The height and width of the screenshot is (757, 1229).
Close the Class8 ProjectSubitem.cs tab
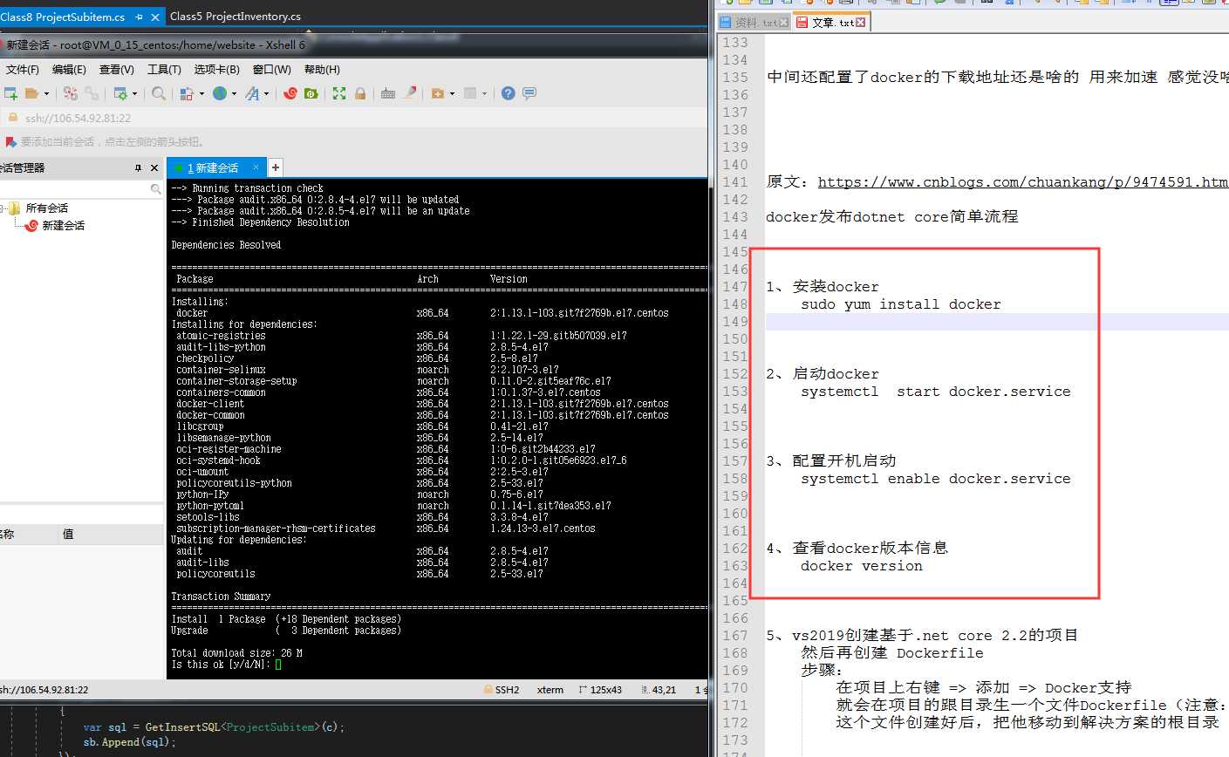[156, 17]
